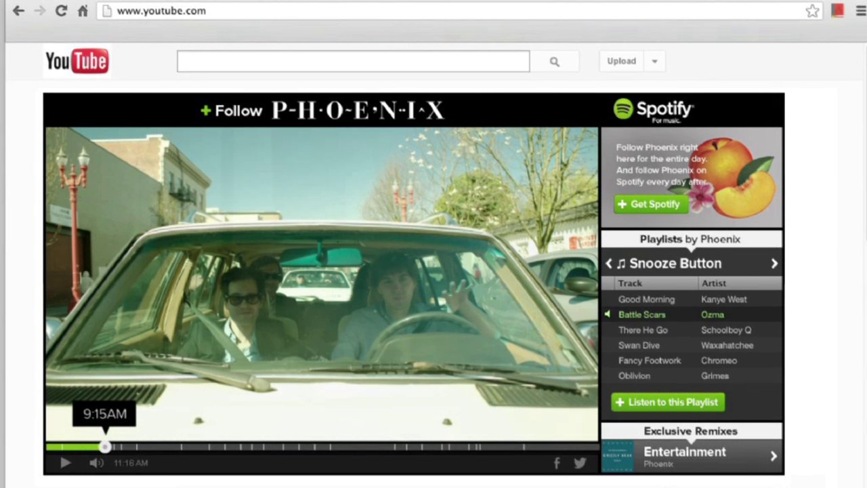Click the magnifier search button
867x488 pixels.
pos(555,62)
